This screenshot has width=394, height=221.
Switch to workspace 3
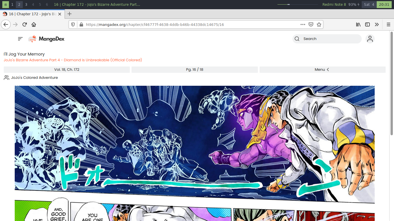tap(26, 5)
